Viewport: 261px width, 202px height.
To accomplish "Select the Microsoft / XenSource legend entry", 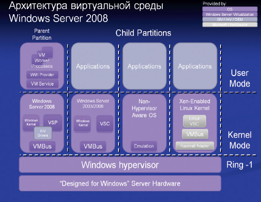I will tap(230, 25).
